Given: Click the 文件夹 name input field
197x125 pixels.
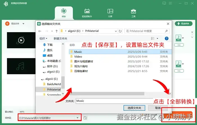Looking at the screenshot, I should 114,101.
